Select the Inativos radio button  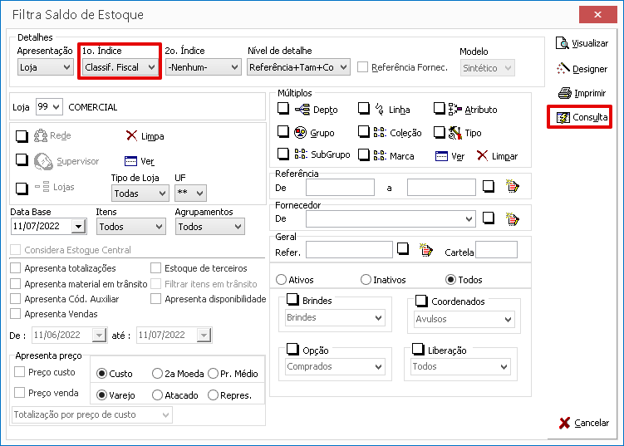(366, 280)
